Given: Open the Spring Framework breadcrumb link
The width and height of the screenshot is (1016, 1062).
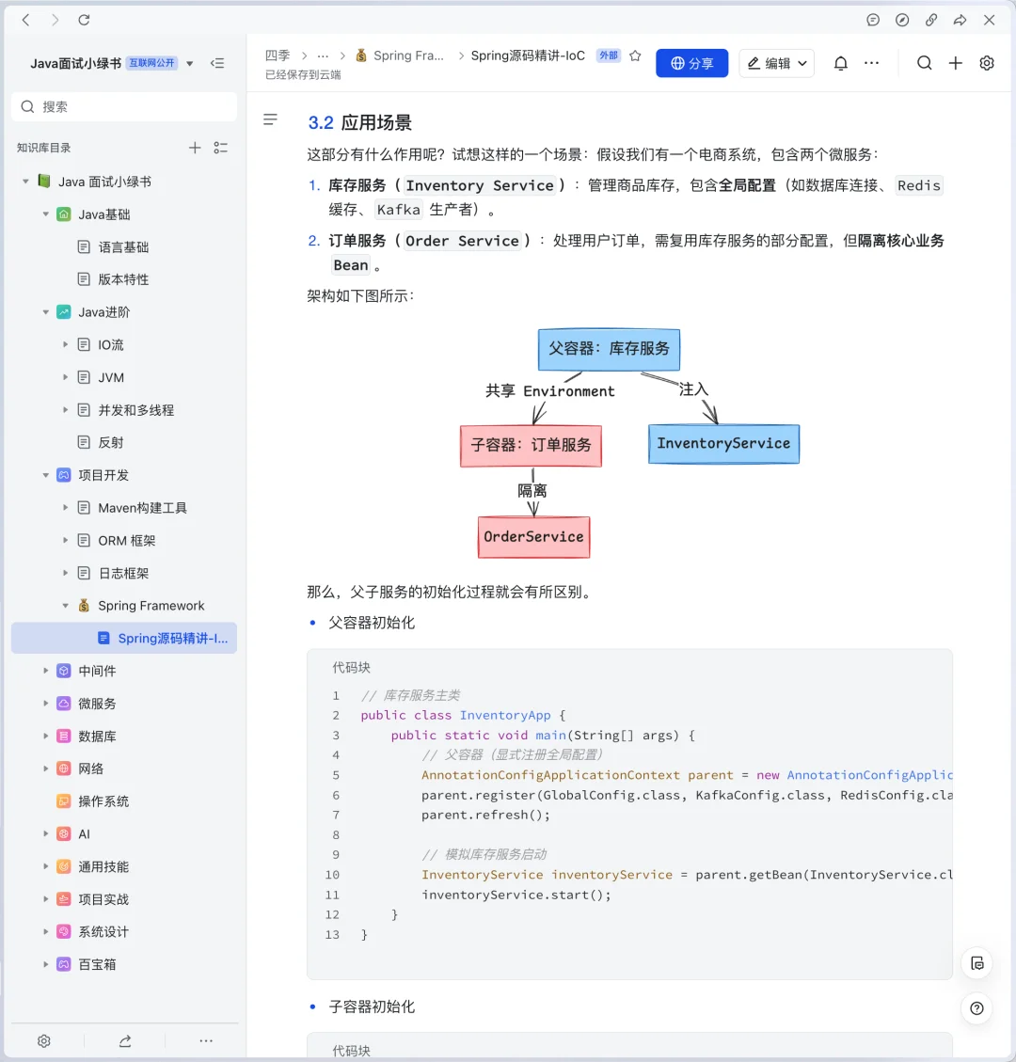Looking at the screenshot, I should 408,55.
